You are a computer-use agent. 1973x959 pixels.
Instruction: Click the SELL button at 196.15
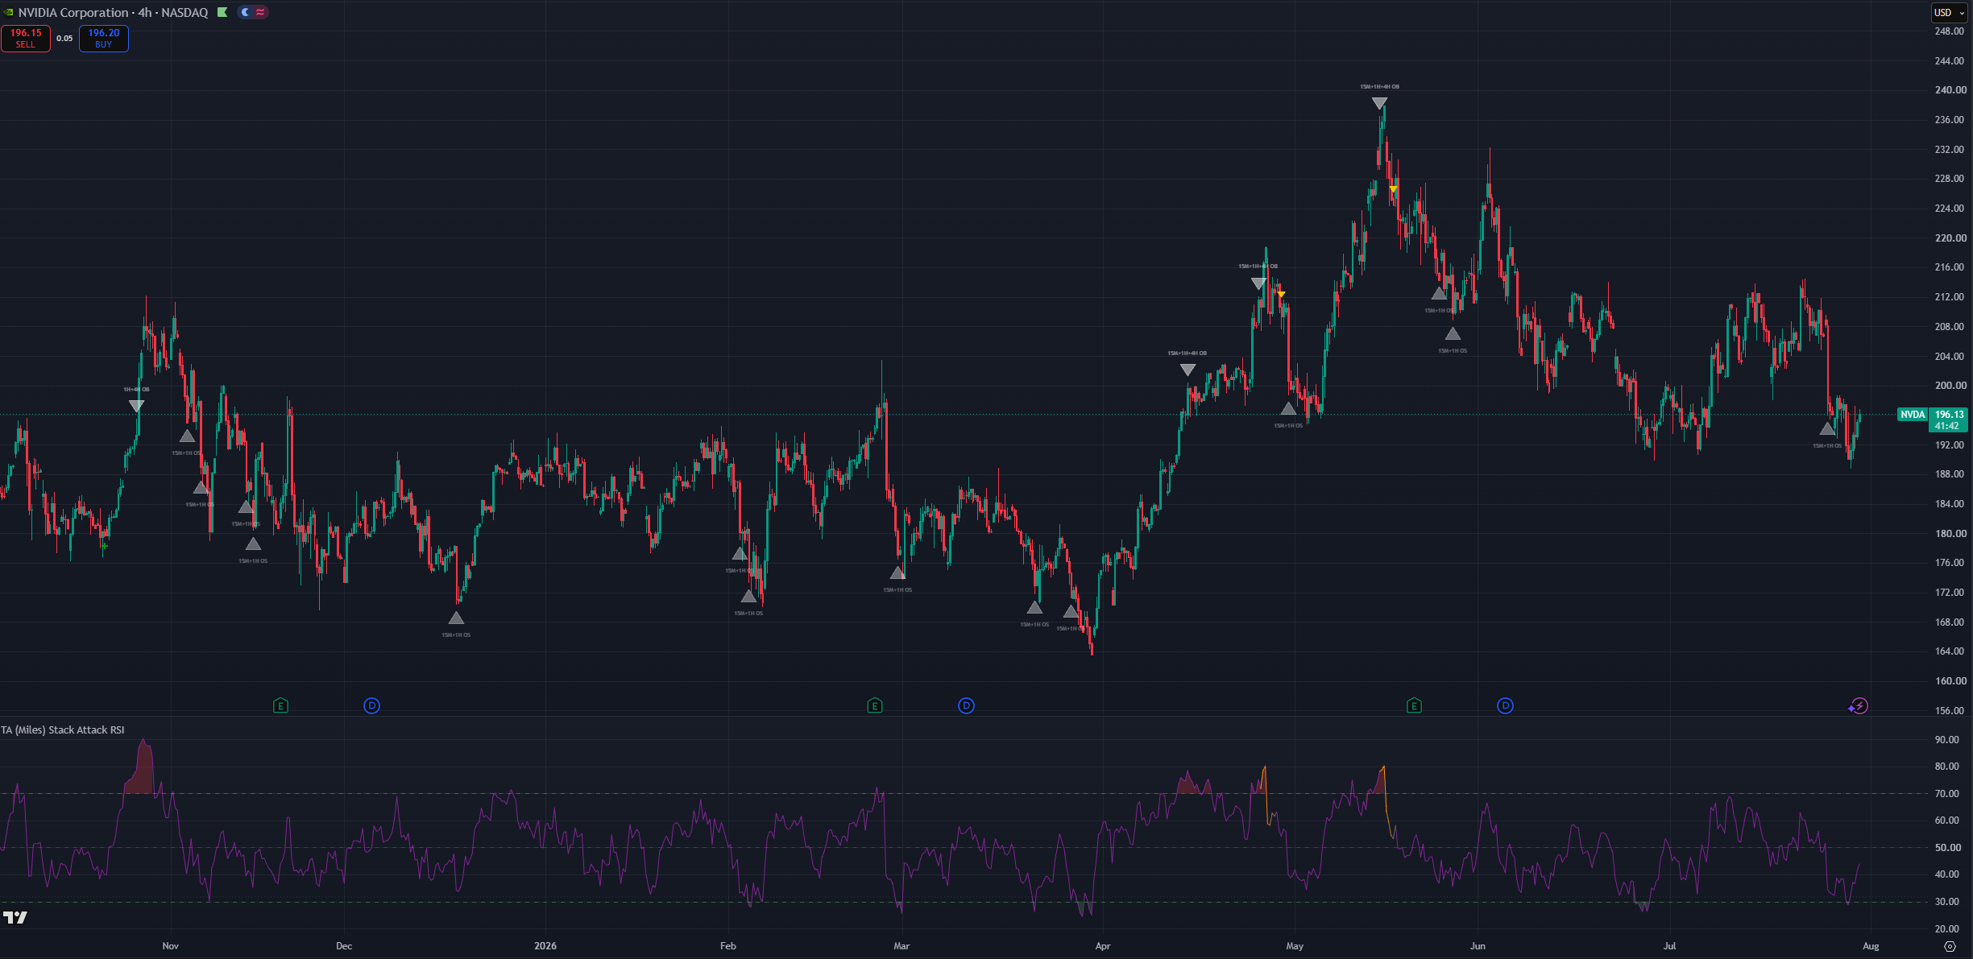(x=26, y=38)
